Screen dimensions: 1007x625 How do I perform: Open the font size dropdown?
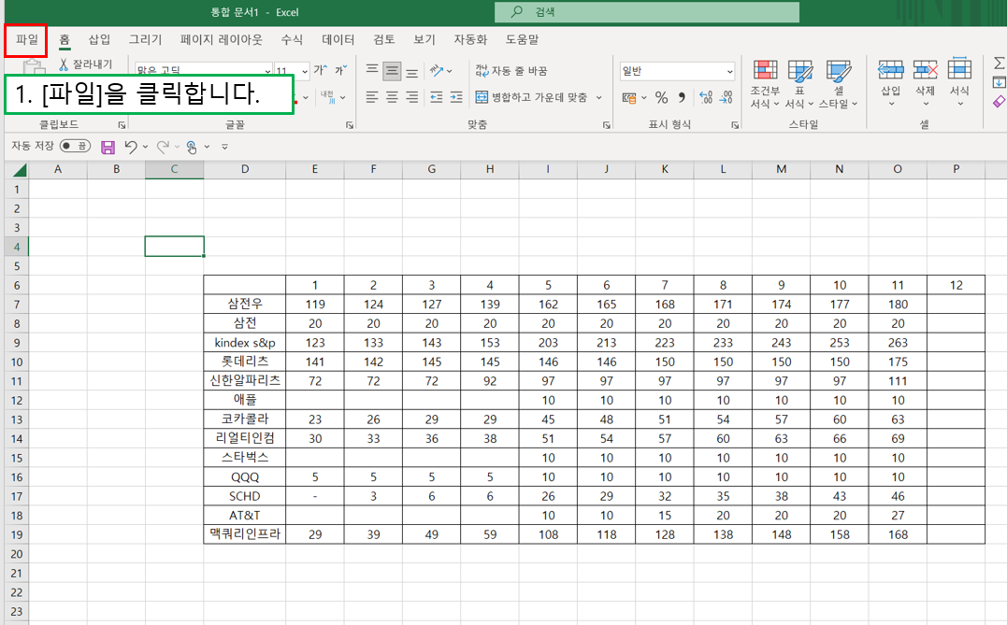(x=305, y=71)
